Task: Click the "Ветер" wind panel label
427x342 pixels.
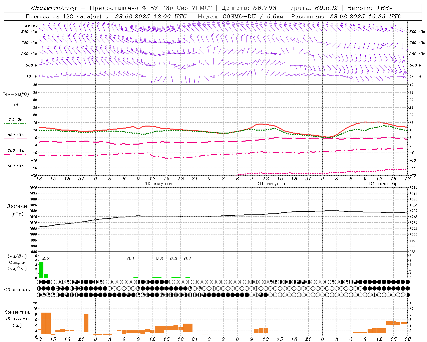Action: click(x=31, y=25)
